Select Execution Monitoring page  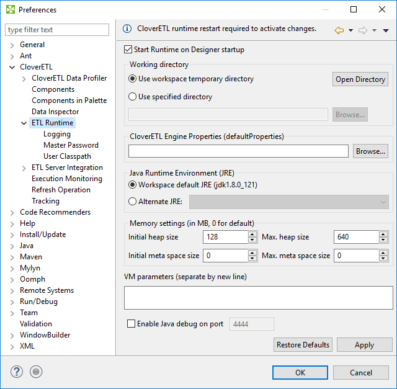point(67,179)
